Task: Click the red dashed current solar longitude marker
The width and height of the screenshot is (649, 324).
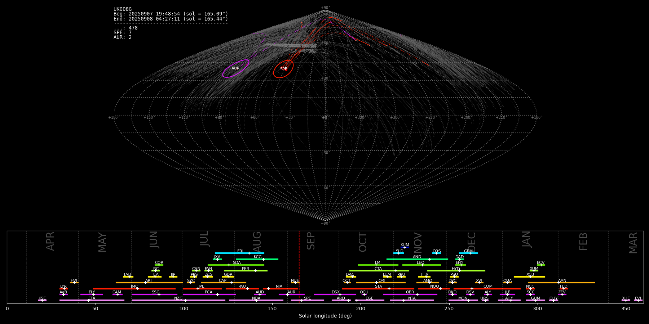Action: coord(299,267)
